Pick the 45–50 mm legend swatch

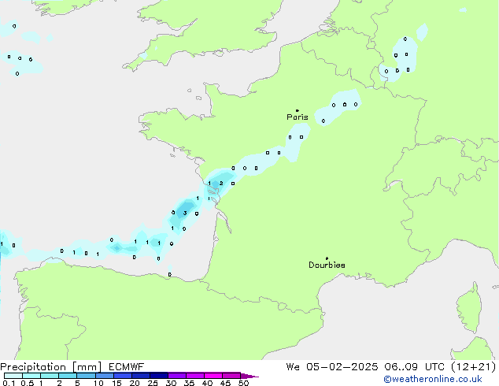coord(231,376)
